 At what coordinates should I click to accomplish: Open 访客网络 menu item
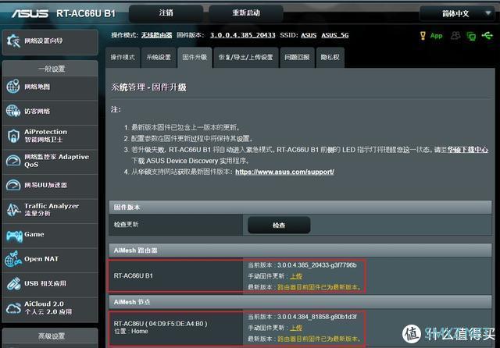(50, 112)
